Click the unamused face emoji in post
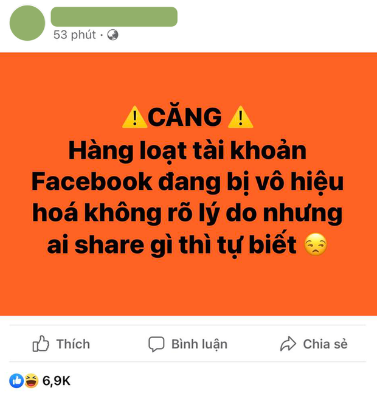 316,245
